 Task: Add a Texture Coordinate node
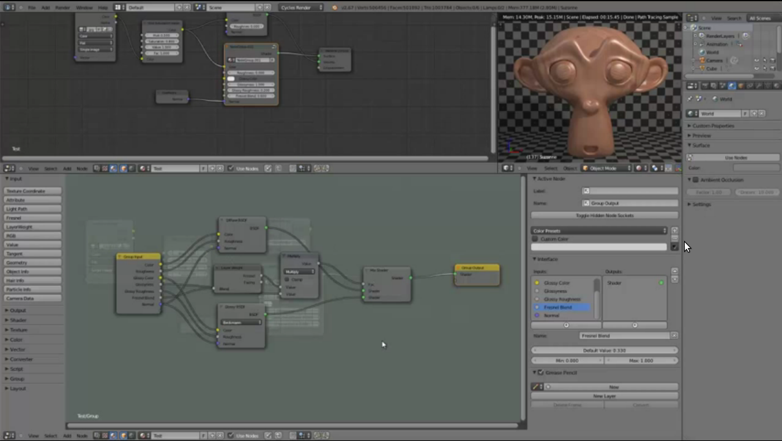(33, 191)
